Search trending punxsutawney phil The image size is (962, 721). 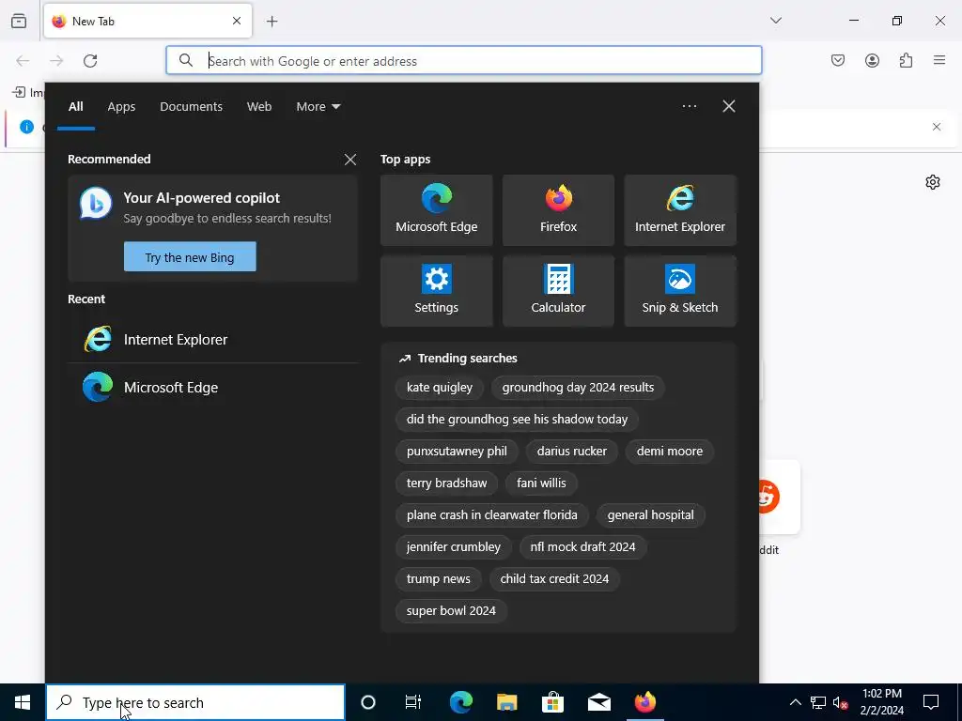click(x=457, y=452)
